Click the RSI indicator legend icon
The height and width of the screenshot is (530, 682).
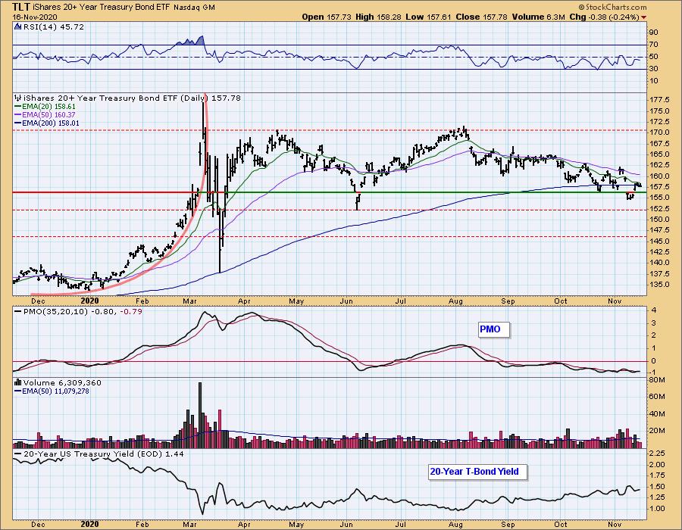coord(18,26)
